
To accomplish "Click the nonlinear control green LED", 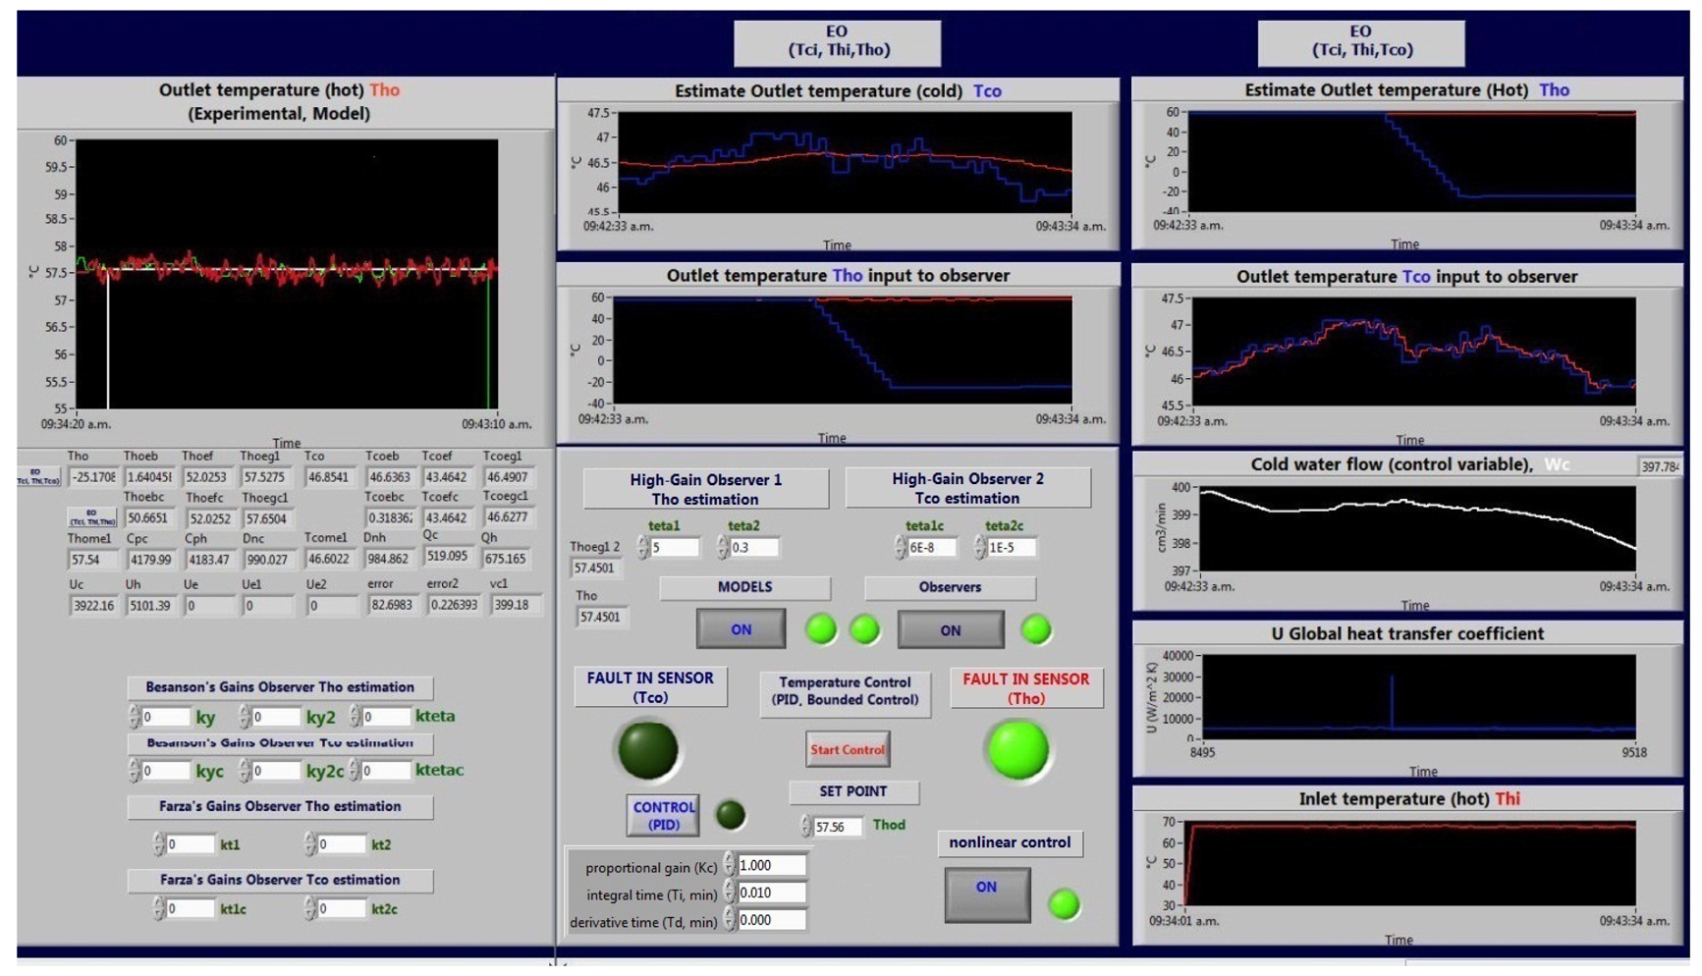I will [1063, 903].
